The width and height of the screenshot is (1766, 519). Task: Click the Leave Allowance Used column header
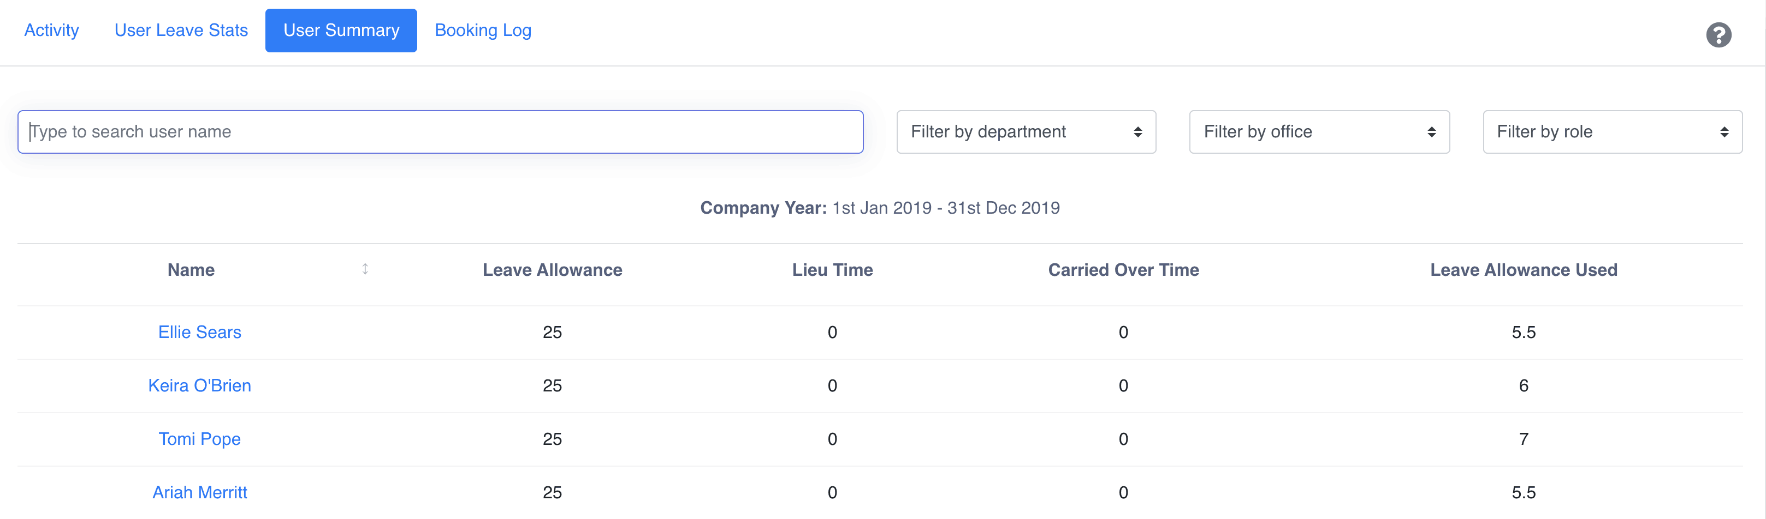point(1524,270)
